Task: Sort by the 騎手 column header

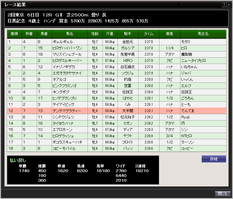Action: [x=128, y=34]
